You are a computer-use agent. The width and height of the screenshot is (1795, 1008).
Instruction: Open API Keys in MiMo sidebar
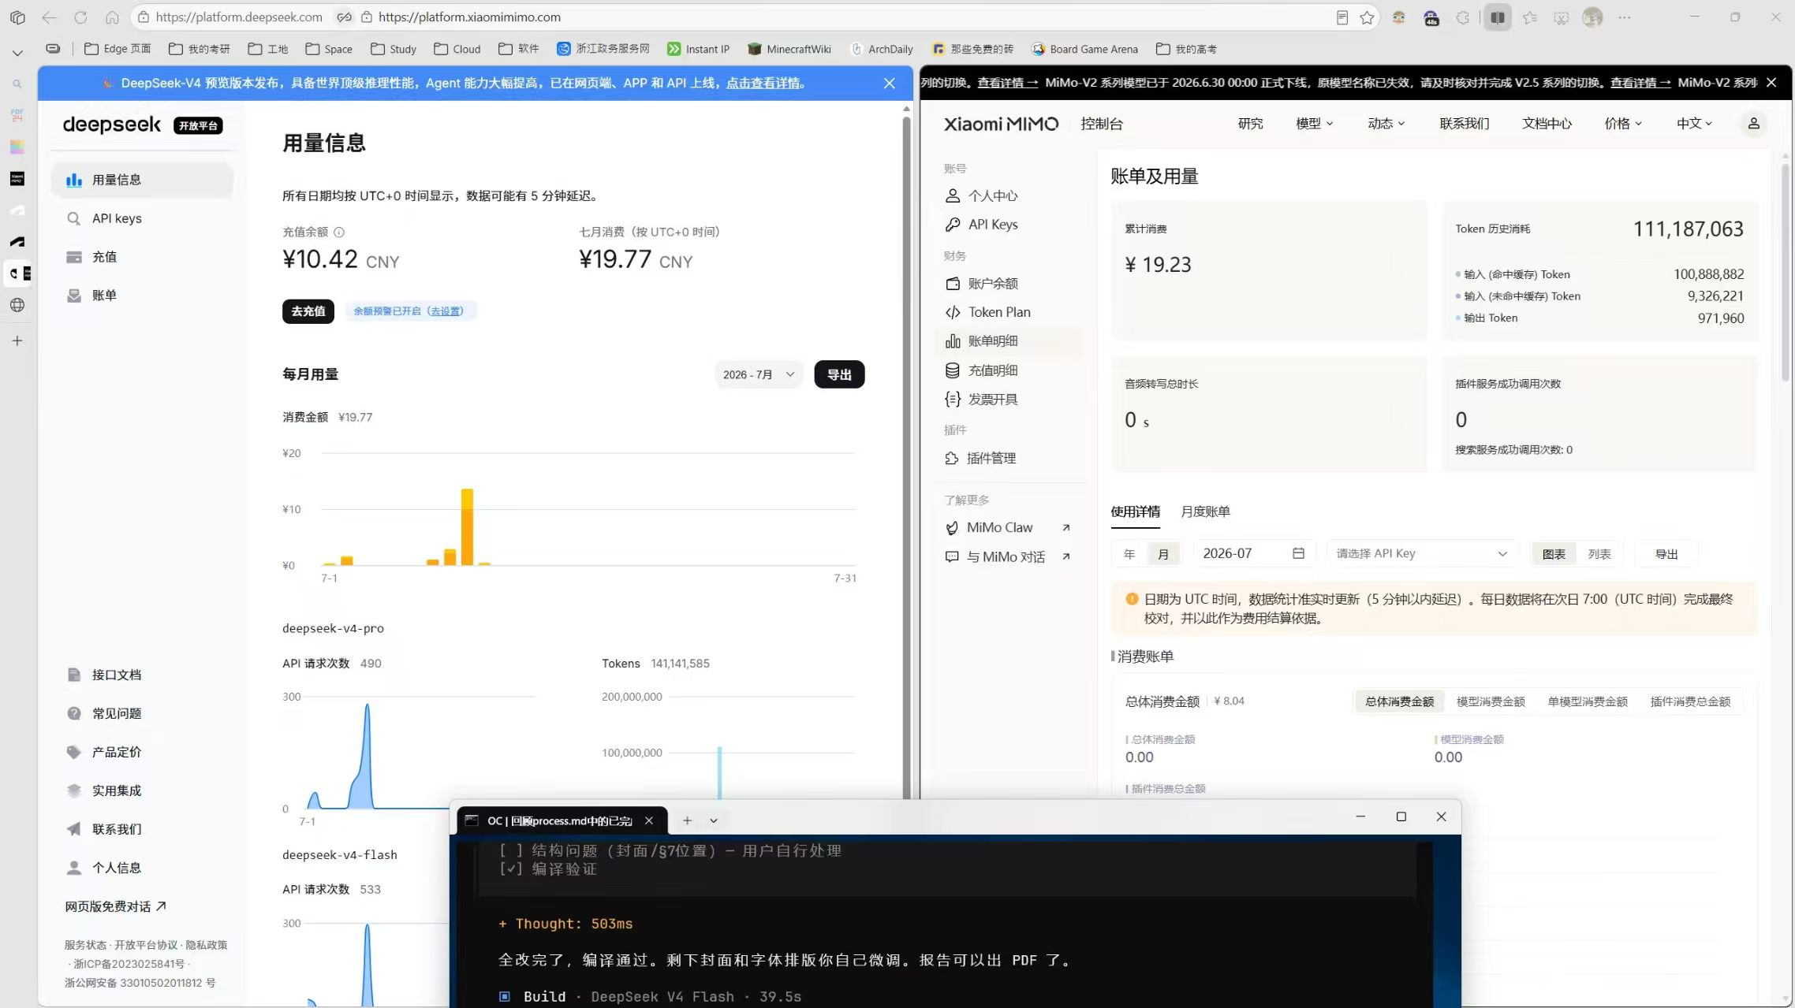coord(1009,225)
